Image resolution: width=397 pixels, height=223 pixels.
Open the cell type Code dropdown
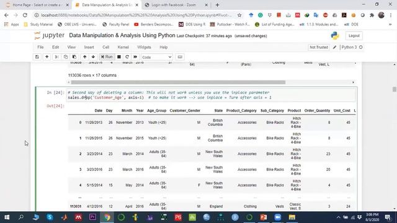(x=157, y=57)
